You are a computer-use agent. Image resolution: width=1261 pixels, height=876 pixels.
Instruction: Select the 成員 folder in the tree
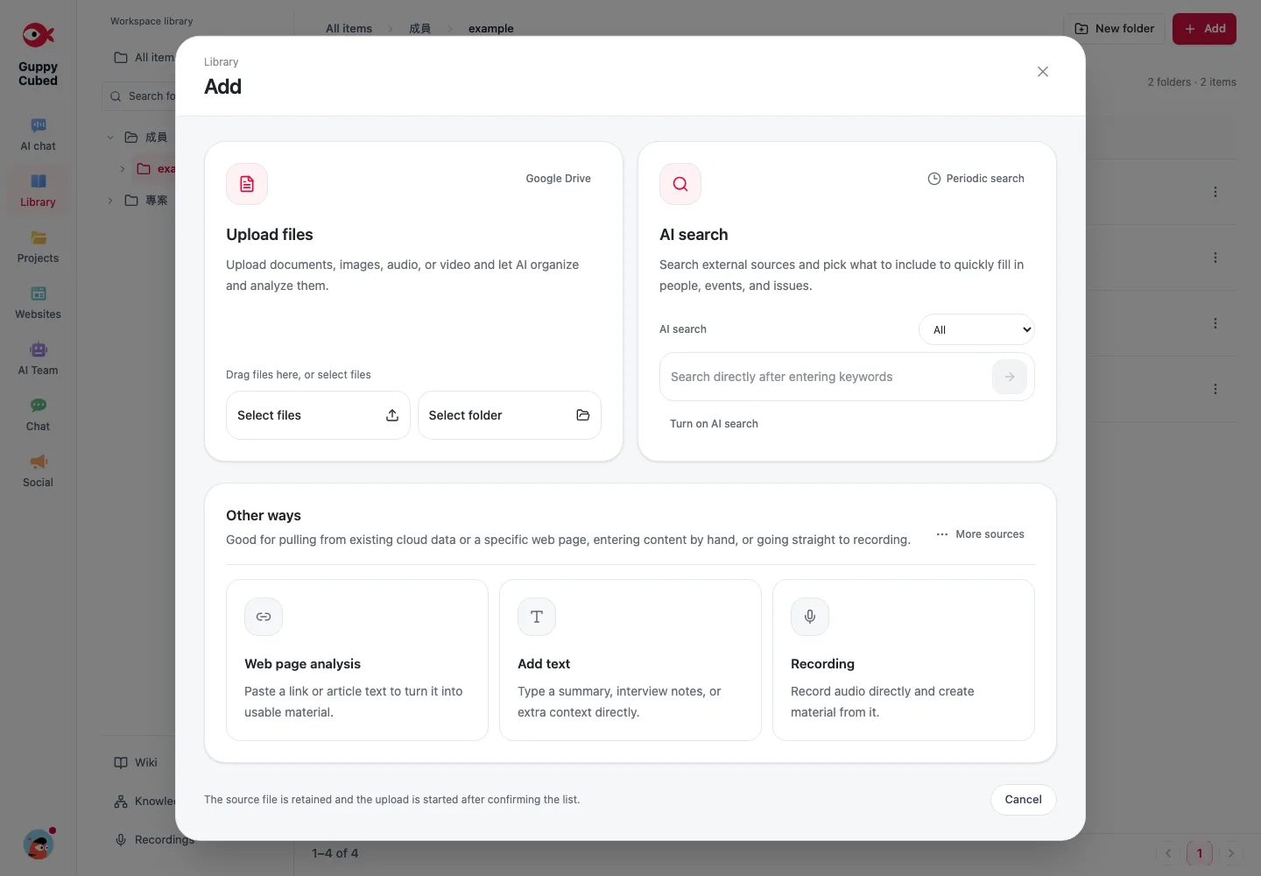pos(146,138)
